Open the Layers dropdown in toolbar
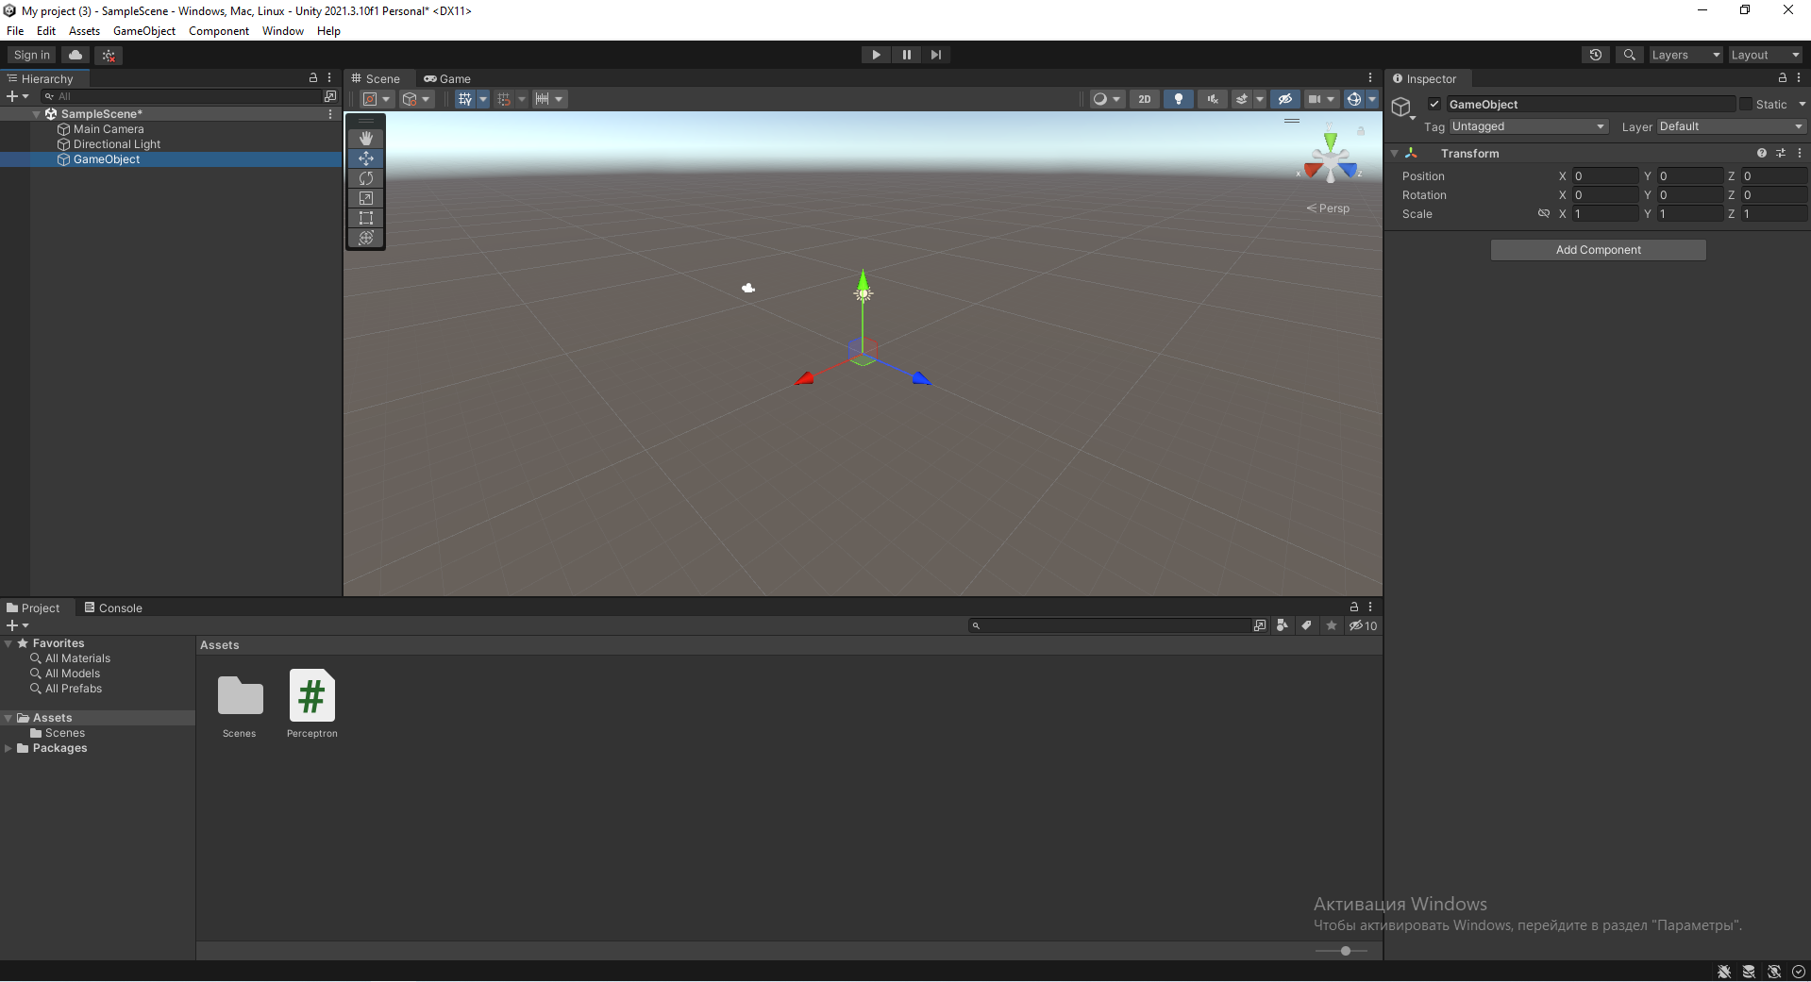Screen dimensions: 1811x982 coord(1685,55)
